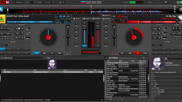Click the magnifier icon in the search bar
182x102 pixels.
tap(1, 58)
